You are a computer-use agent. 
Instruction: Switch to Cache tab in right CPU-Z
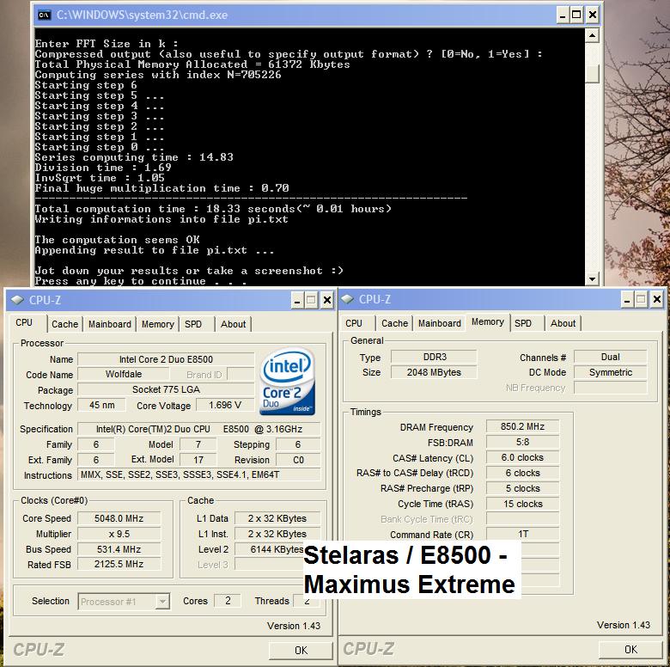394,323
